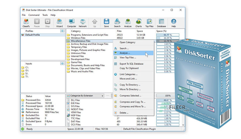Click the Save toolbar icon
241x139 pixels.
(x=106, y=23)
